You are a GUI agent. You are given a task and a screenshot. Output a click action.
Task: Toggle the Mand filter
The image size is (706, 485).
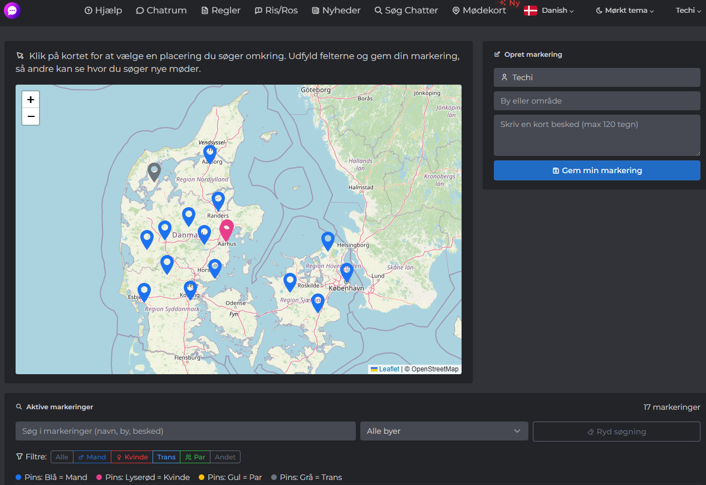tap(92, 457)
